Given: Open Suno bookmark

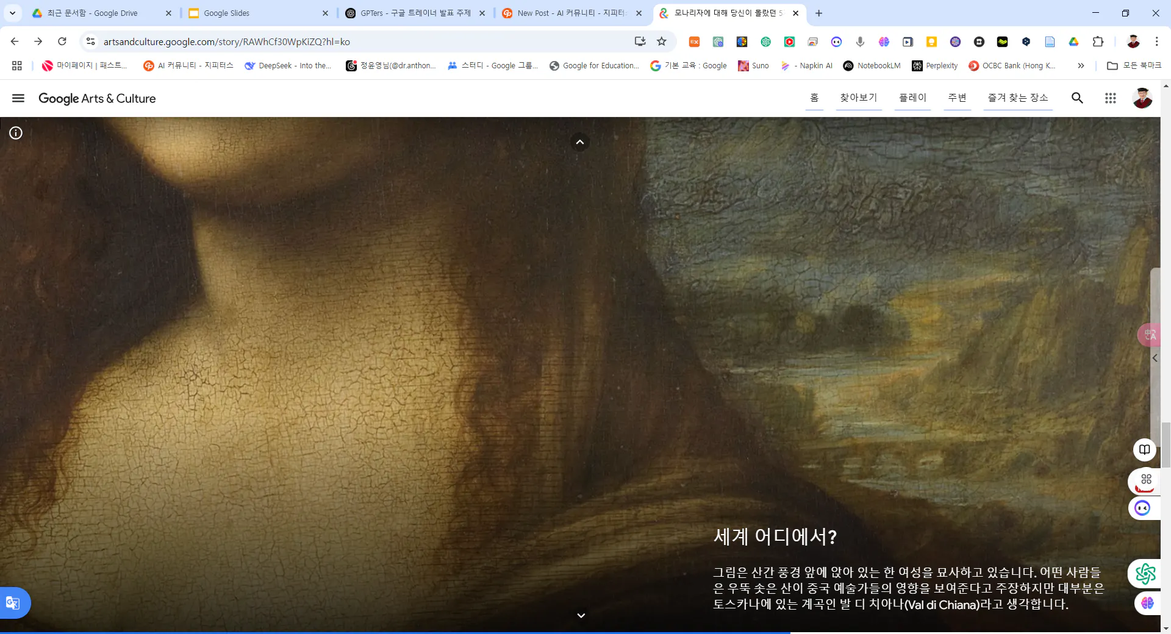Looking at the screenshot, I should 753,65.
